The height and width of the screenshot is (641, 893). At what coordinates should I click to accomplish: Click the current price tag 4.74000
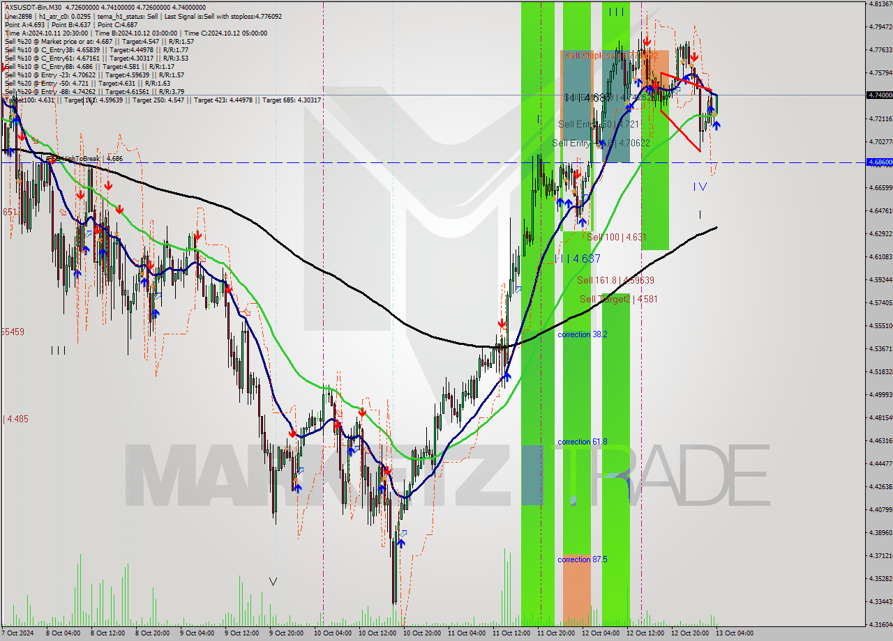(x=879, y=95)
